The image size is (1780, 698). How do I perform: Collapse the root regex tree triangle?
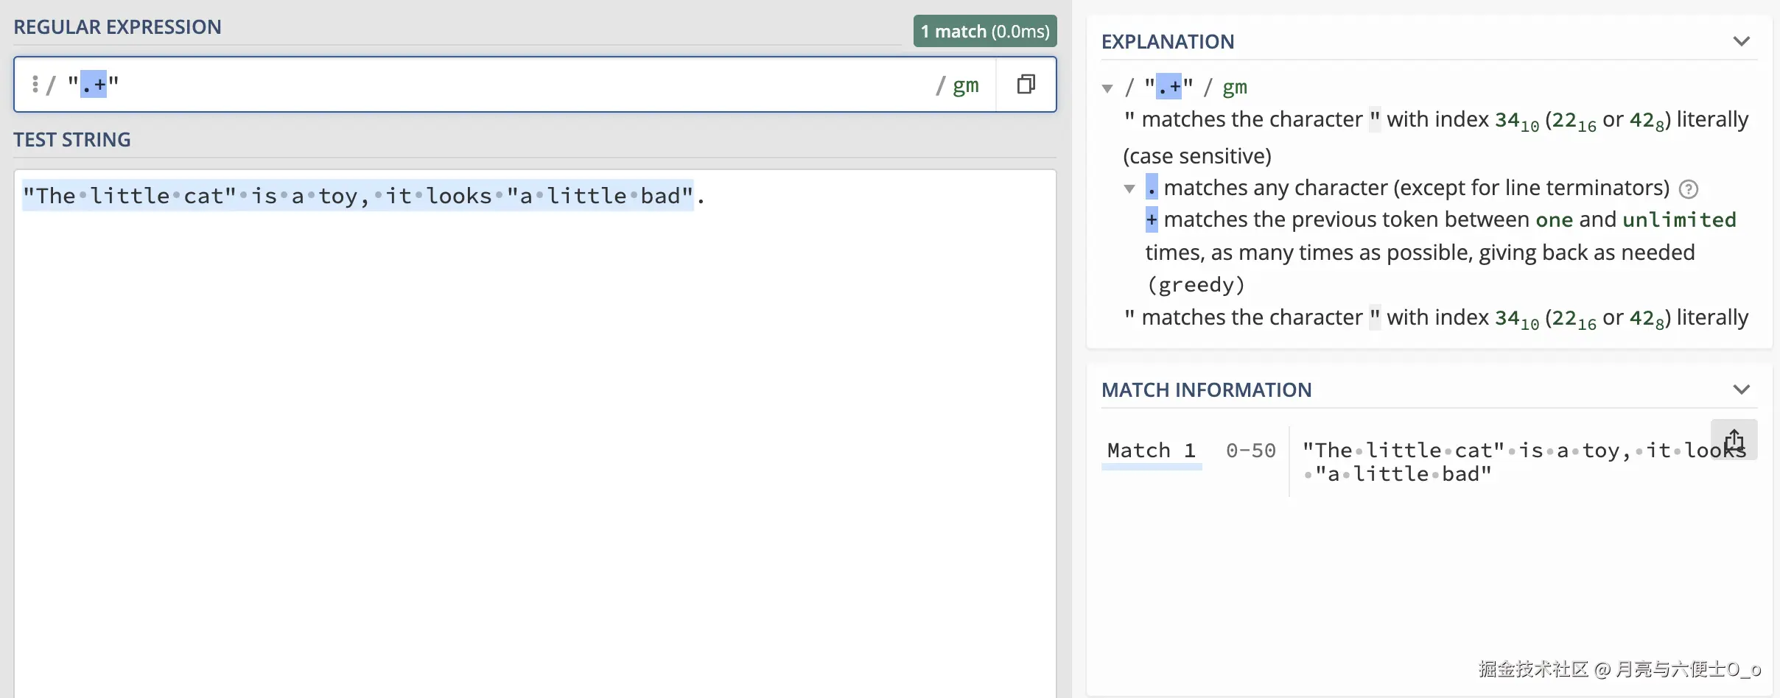click(x=1107, y=88)
